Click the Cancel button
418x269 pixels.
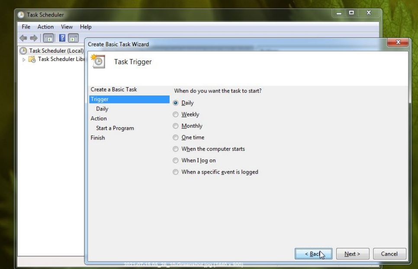389,254
